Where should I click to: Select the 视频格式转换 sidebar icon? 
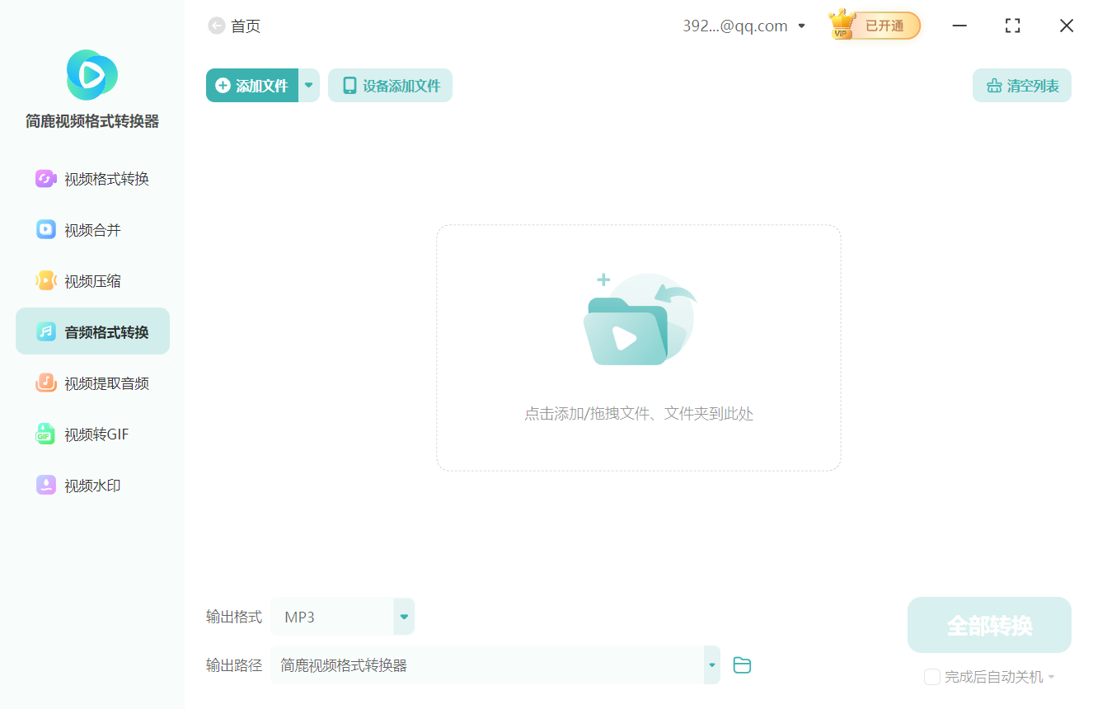(x=46, y=178)
